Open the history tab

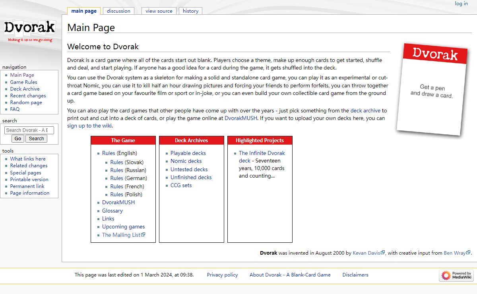(x=191, y=11)
